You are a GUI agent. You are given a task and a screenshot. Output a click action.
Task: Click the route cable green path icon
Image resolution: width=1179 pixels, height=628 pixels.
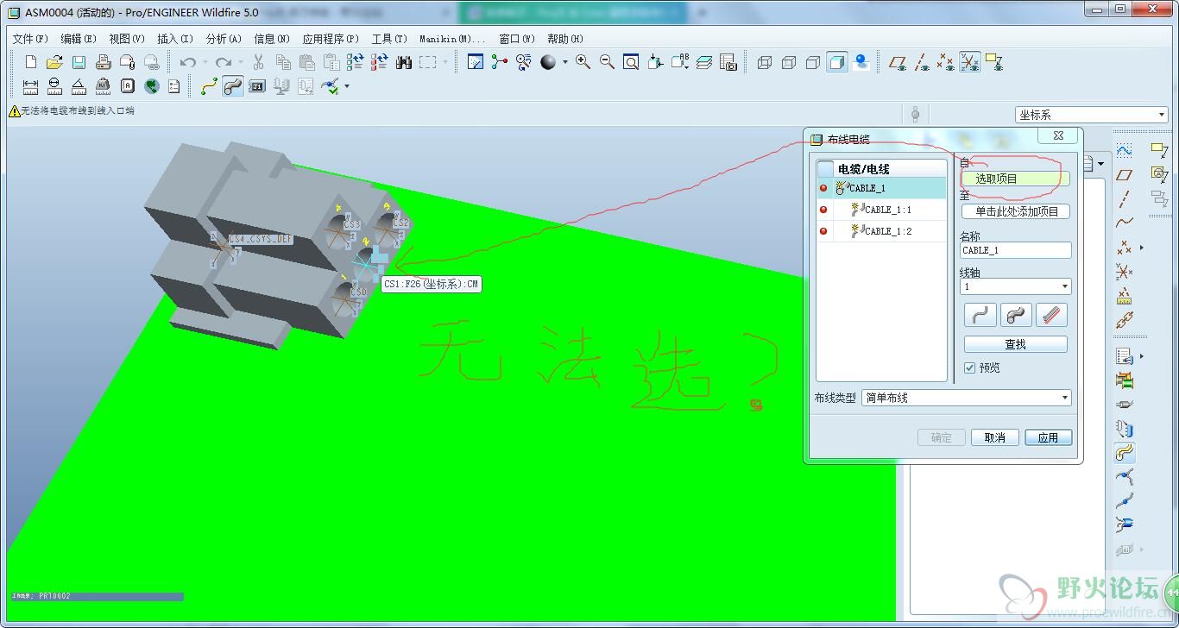click(x=209, y=86)
